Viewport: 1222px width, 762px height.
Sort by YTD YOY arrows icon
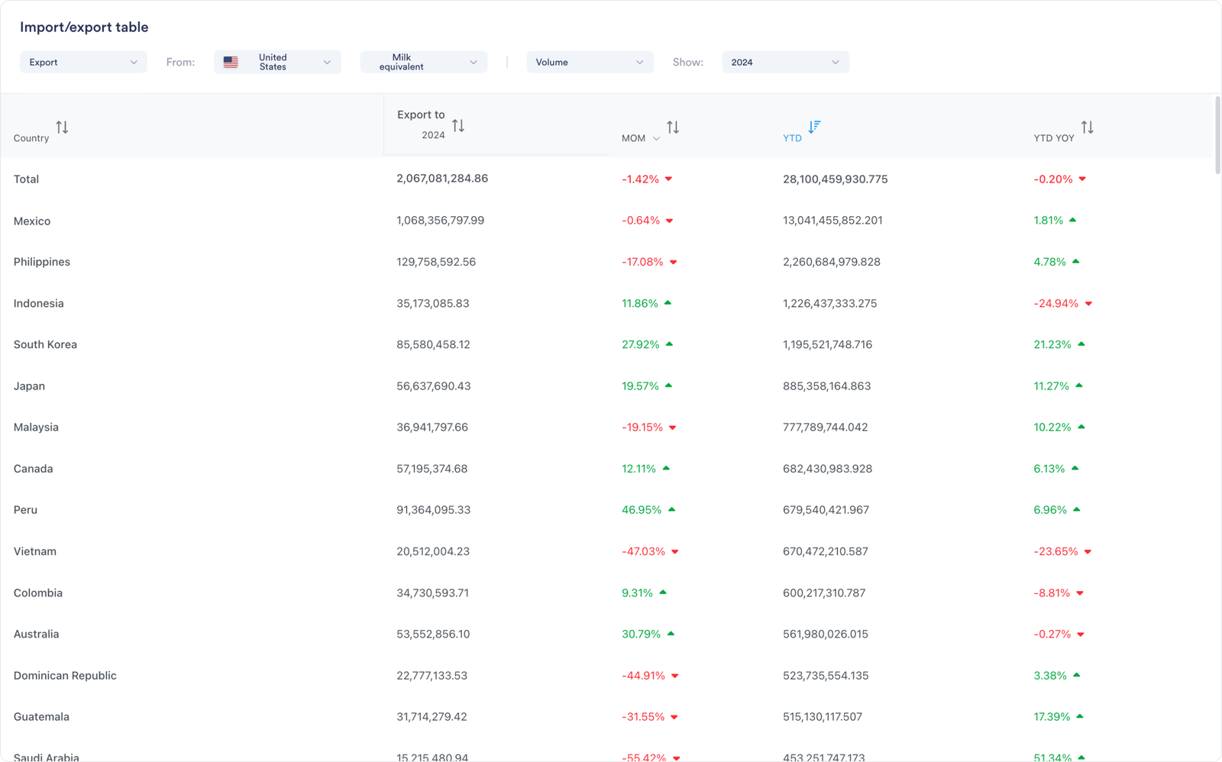tap(1088, 128)
